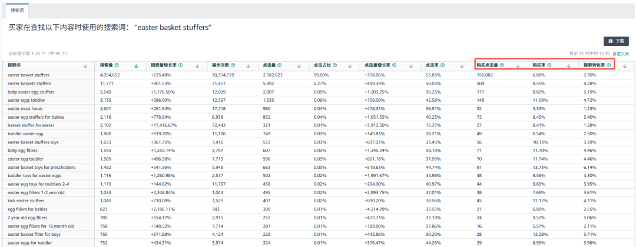636x247 pixels.
Task: Open the help icon beside 点击量增长率
Action: pos(393,65)
